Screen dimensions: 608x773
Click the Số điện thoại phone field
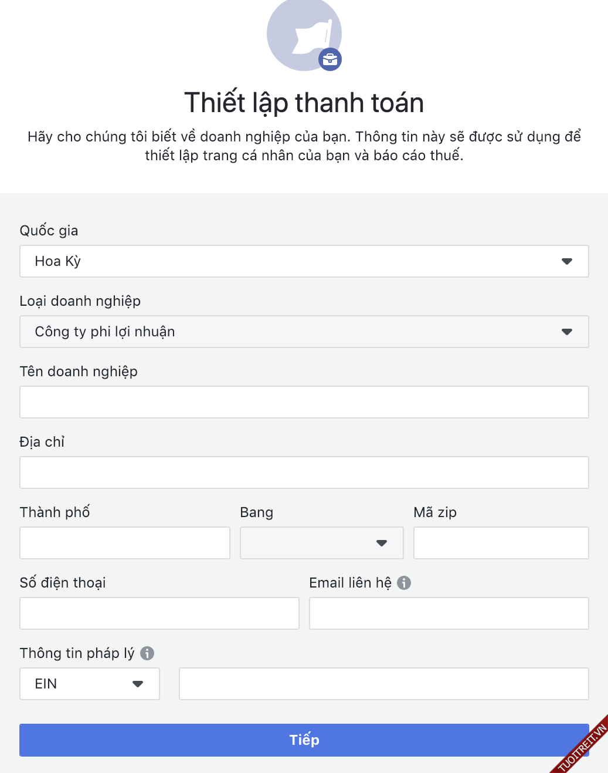[159, 613]
